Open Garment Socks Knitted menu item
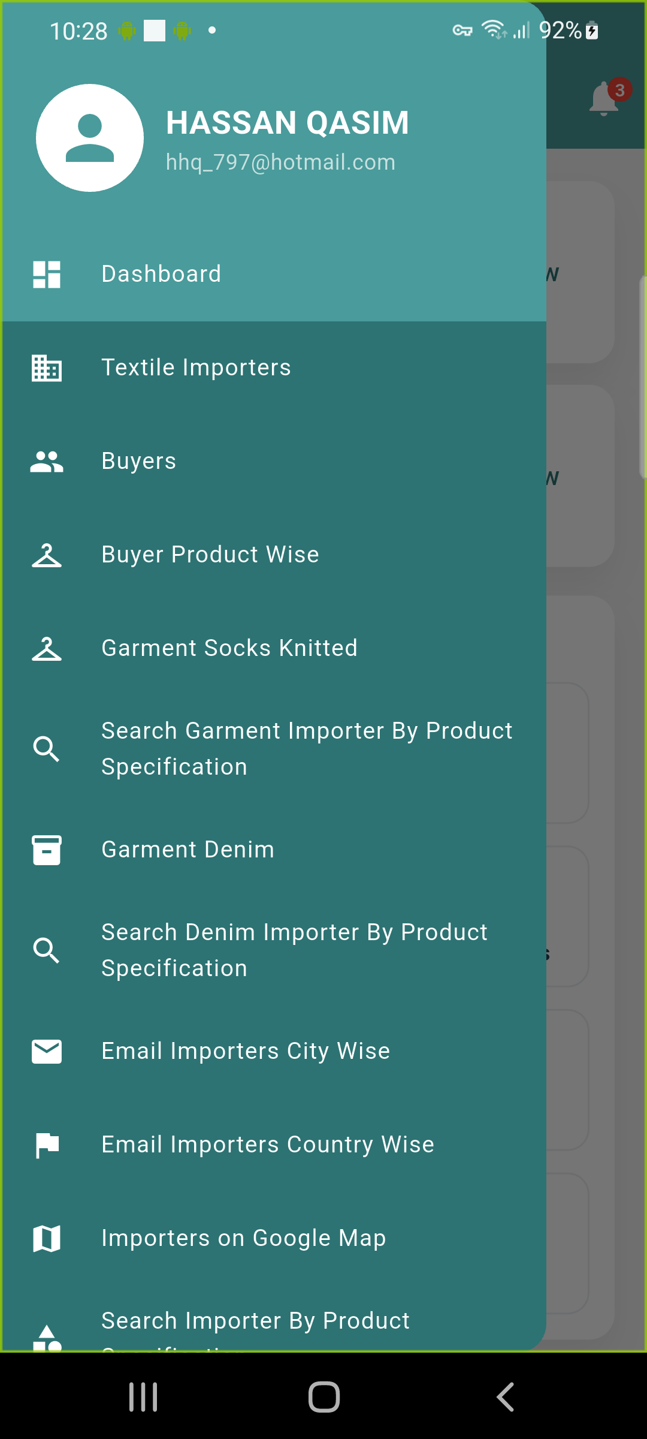Screen dimensions: 647x1439 [x=229, y=648]
